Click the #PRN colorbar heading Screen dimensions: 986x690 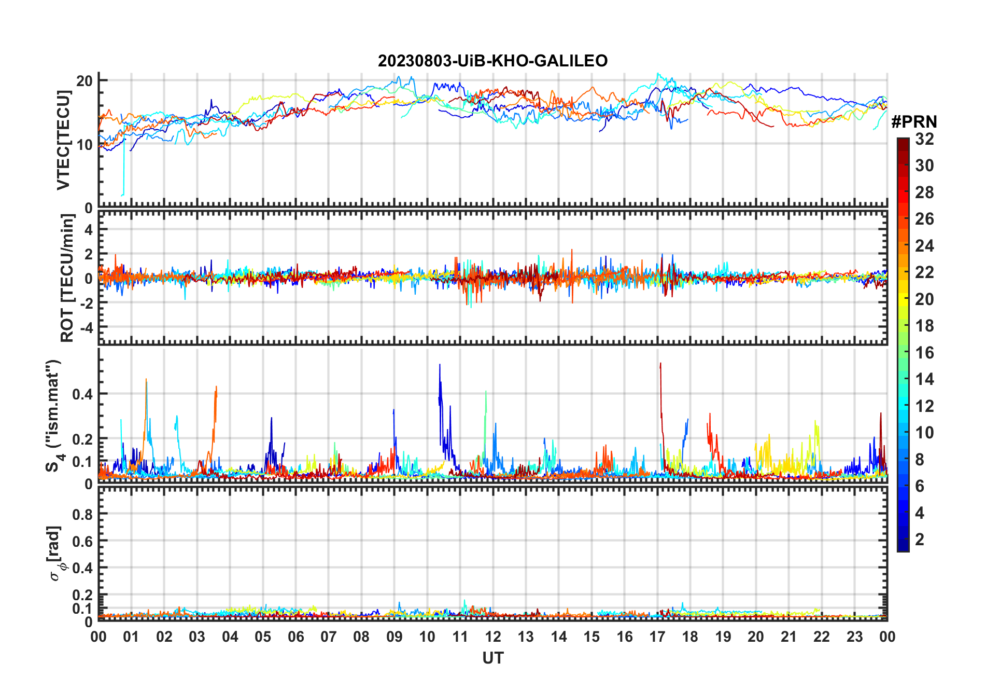coord(914,122)
